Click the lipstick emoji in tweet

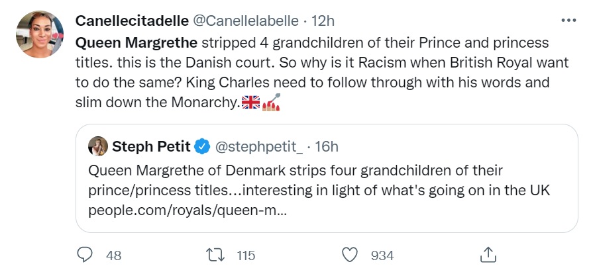(272, 103)
